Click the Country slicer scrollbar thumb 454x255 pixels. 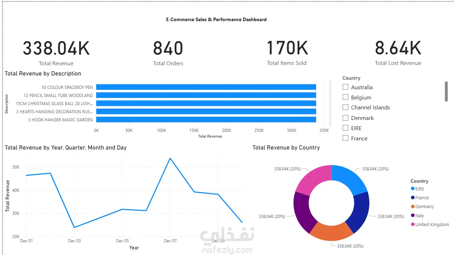click(446, 91)
